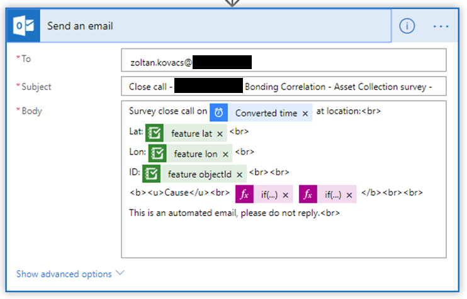The width and height of the screenshot is (467, 299).
Task: Click the 'Lon:' text in body
Action: coord(138,151)
